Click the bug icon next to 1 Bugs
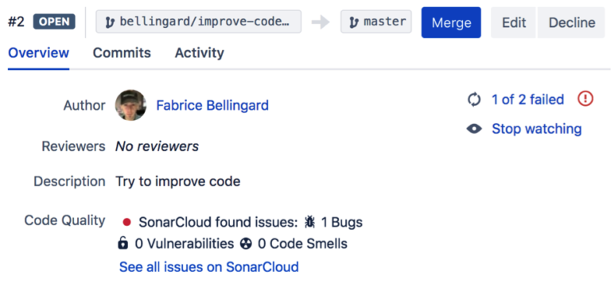This screenshot has height=303, width=611. [309, 222]
